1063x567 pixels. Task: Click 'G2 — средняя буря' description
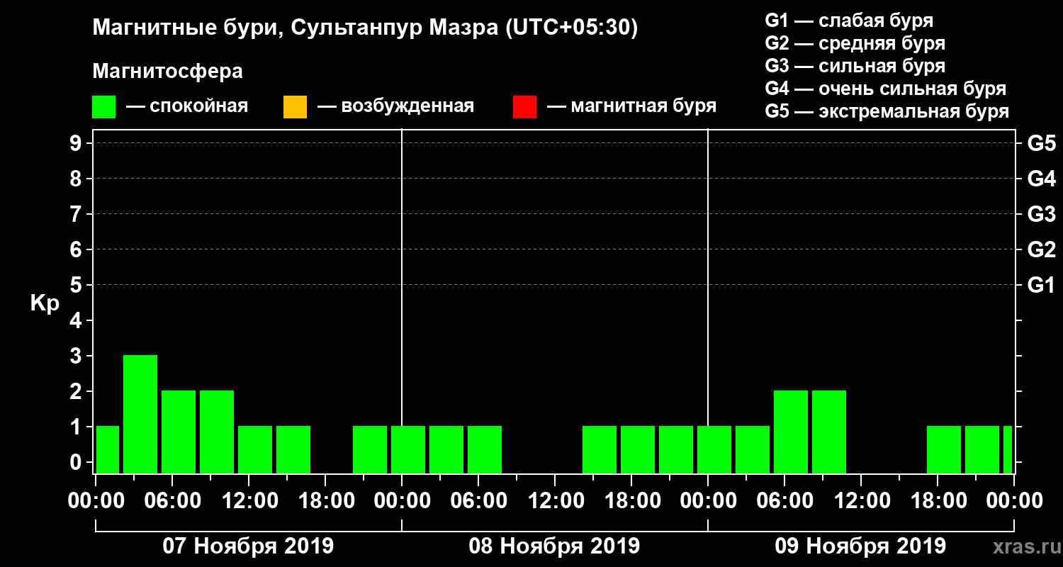855,43
